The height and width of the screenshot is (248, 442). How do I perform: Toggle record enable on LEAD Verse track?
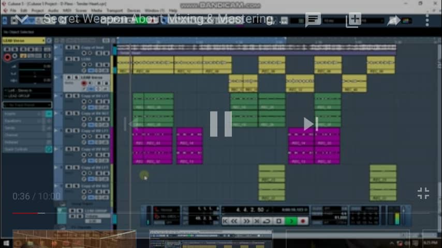84,83
